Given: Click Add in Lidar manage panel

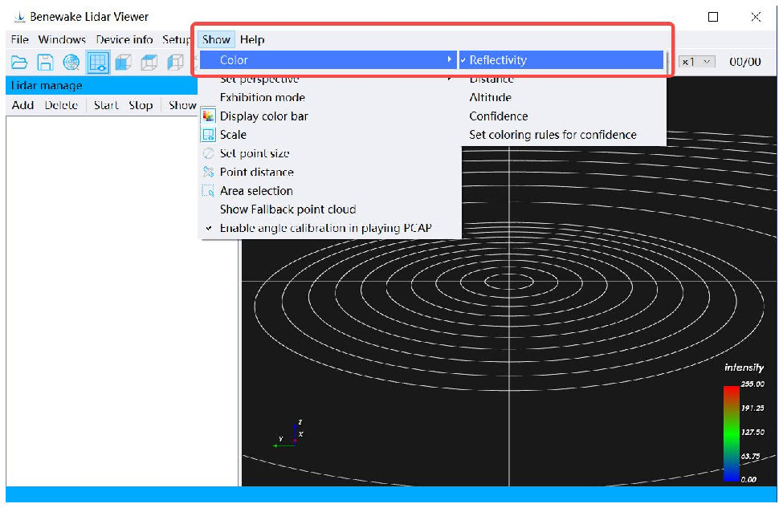Looking at the screenshot, I should pyautogui.click(x=23, y=105).
